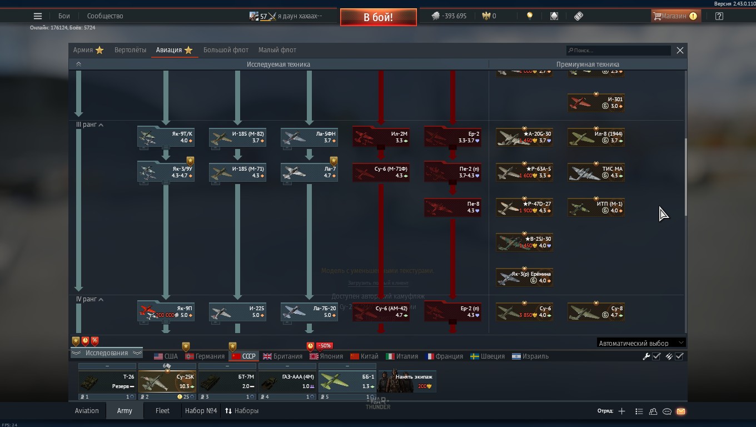Click Нанять экипаж to recruit crew

point(407,381)
